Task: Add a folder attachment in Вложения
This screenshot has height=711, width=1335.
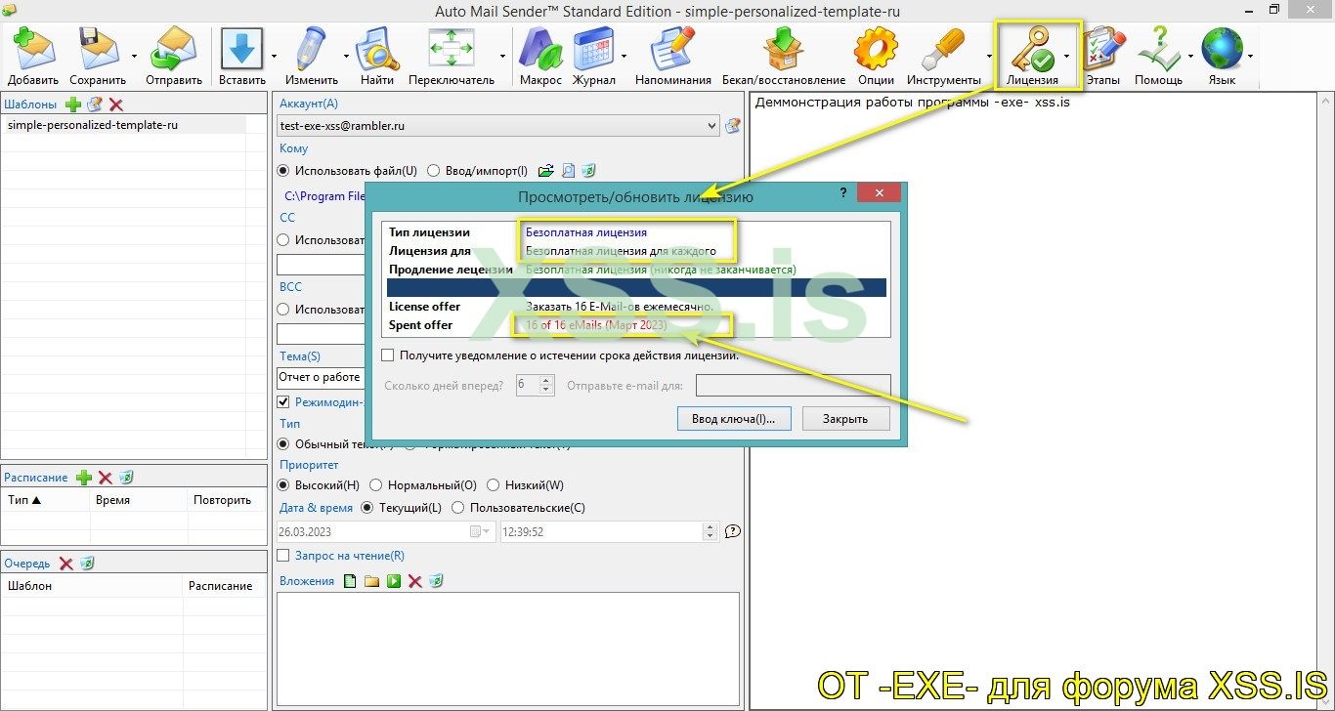Action: pyautogui.click(x=371, y=581)
